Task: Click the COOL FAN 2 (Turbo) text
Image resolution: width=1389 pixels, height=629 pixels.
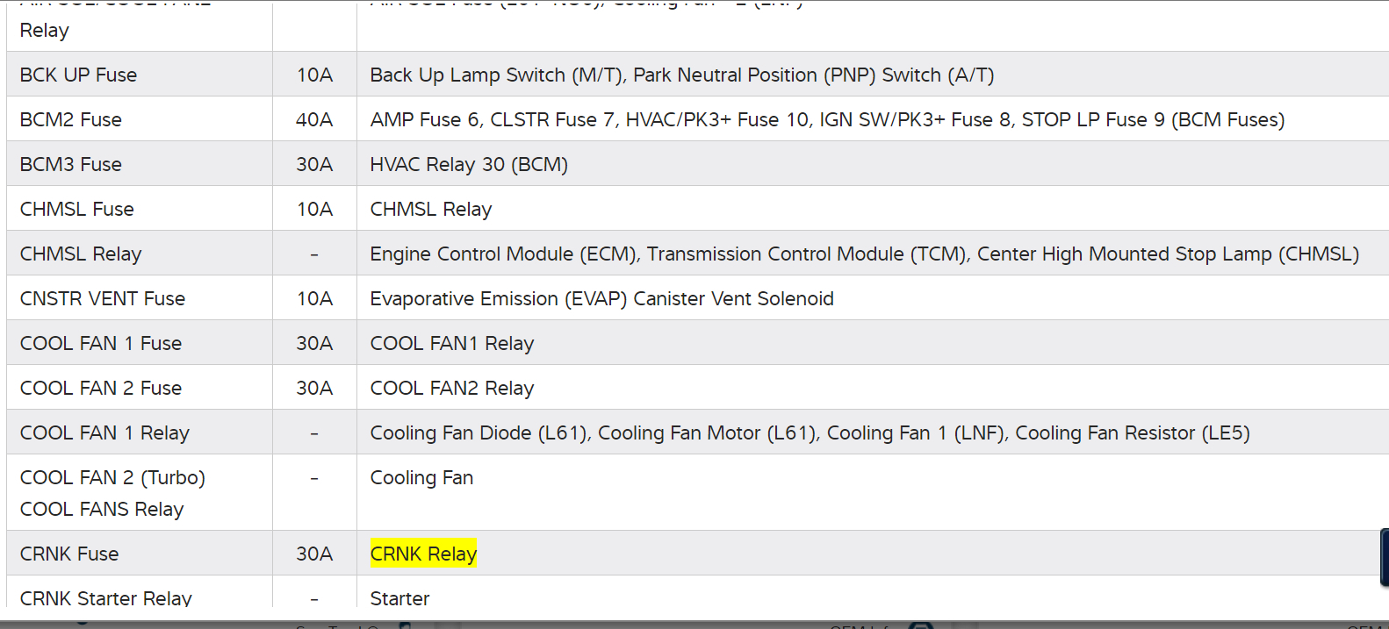Action: [x=112, y=477]
